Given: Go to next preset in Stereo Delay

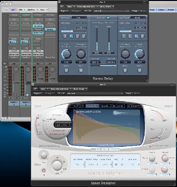Looking at the screenshot, I should [x=90, y=11].
